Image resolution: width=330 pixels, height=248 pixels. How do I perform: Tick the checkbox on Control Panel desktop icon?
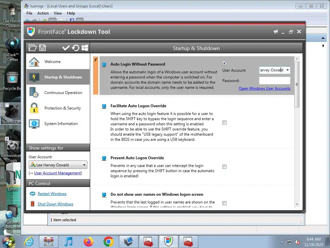pos(7,105)
